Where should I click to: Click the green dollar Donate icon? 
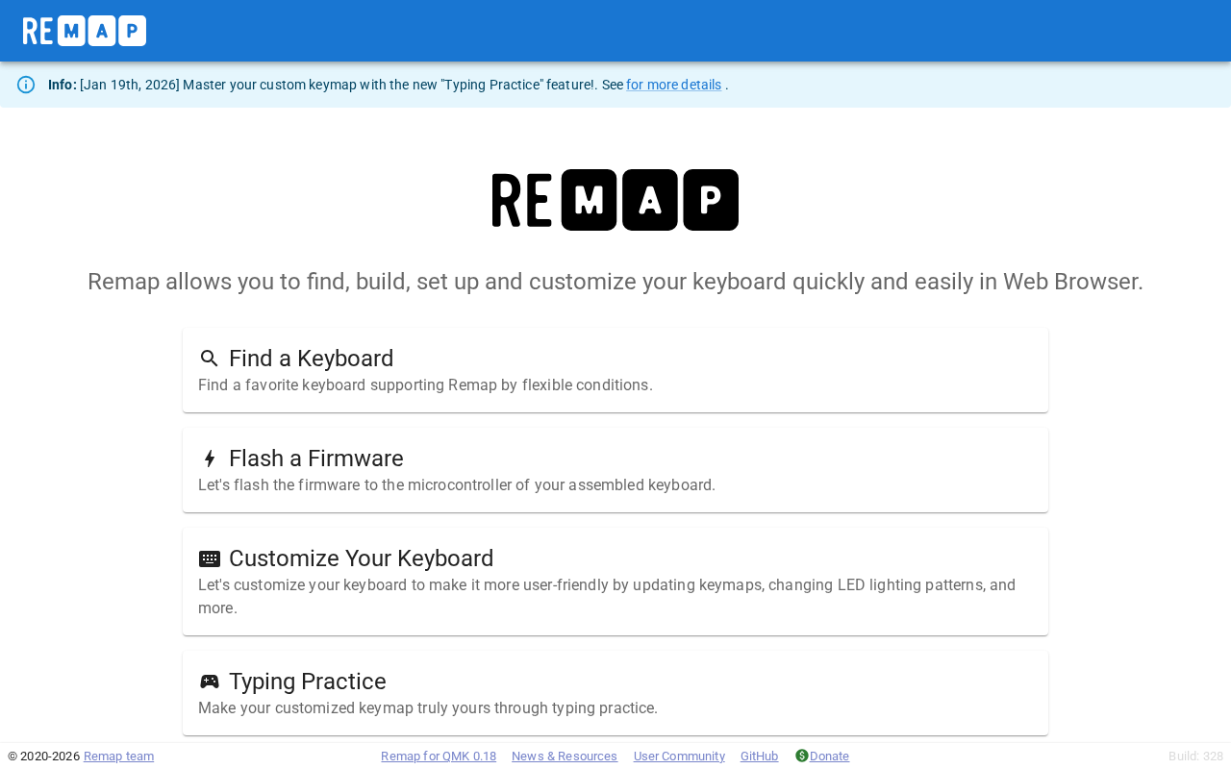coord(801,756)
